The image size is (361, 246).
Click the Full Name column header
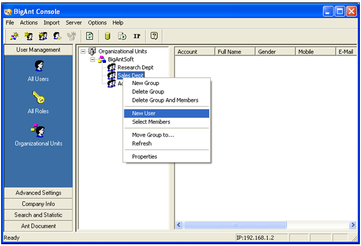coord(235,52)
